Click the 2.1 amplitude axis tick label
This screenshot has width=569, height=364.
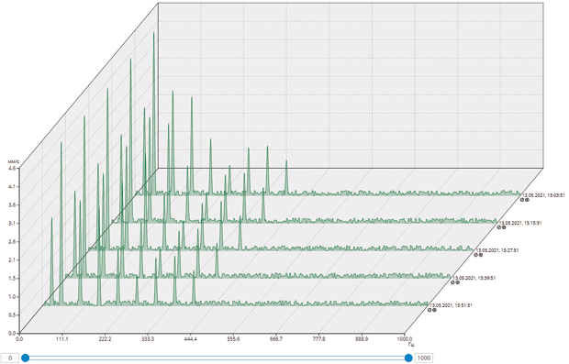(12, 259)
